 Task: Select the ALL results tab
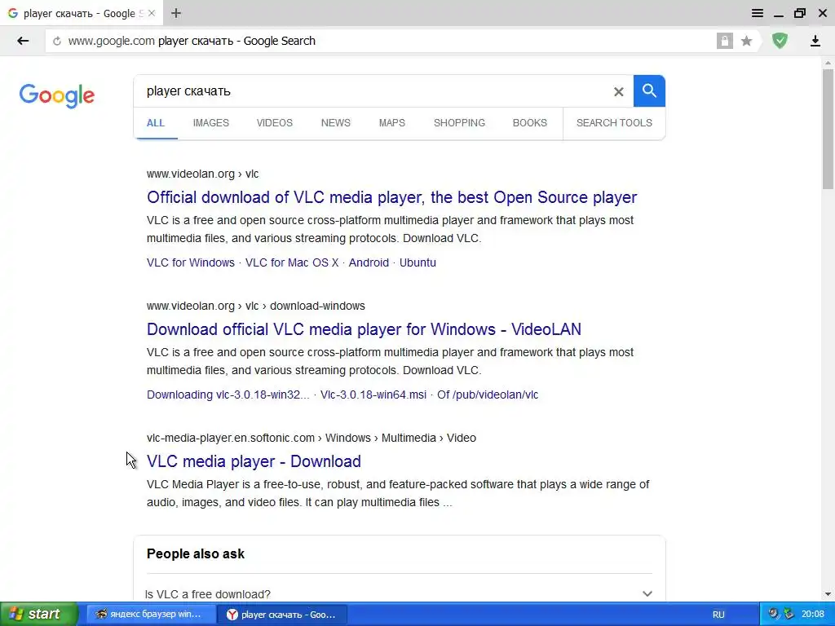click(156, 123)
